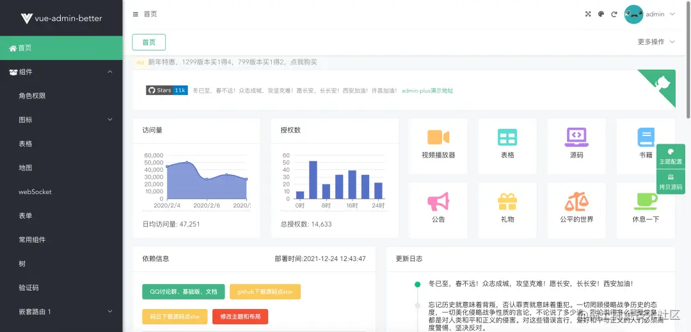Click the github下载源码点star button
This screenshot has width=691, height=332.
coord(266,292)
